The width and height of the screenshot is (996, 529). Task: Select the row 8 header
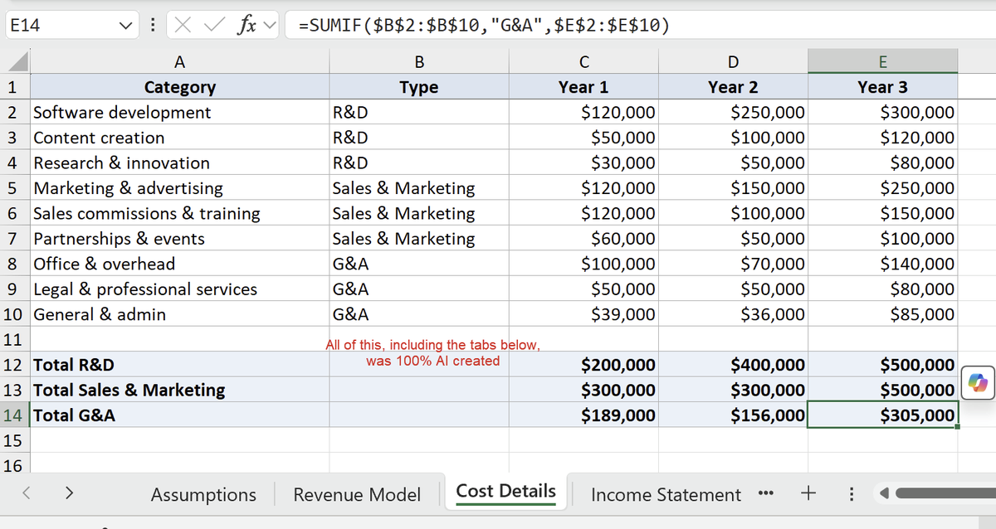12,264
